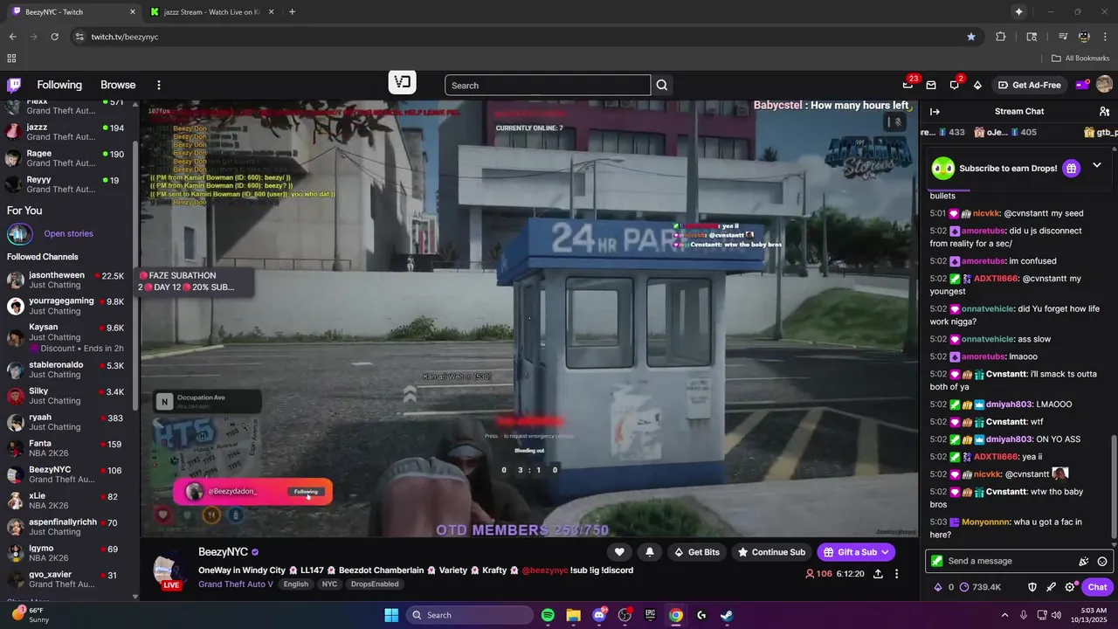Open the All Bookmarks folder
Viewport: 1118px width, 629px height.
pos(1080,59)
